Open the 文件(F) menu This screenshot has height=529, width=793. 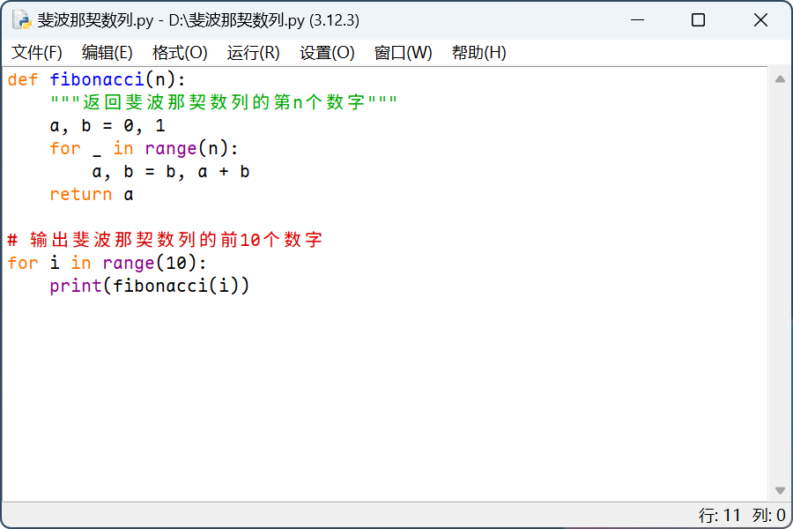pos(36,53)
